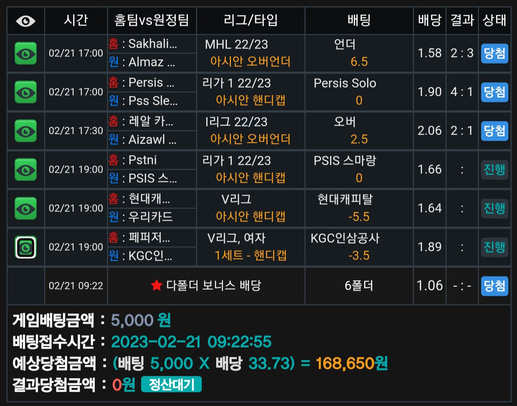Click green eye icon for Pstni match
The height and width of the screenshot is (406, 517).
coord(25,170)
